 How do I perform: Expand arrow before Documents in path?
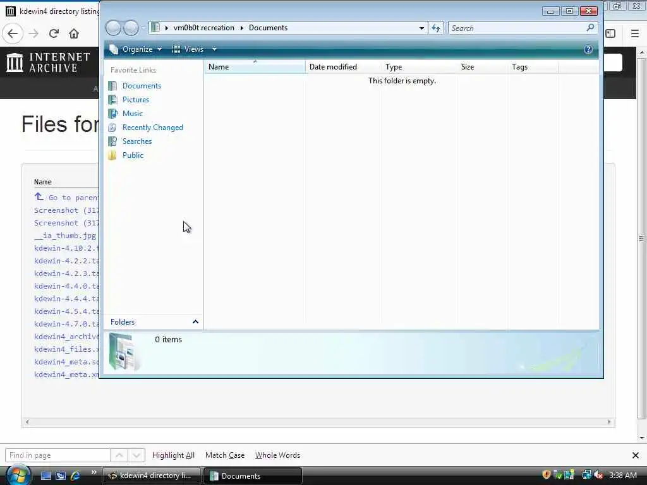tap(242, 28)
